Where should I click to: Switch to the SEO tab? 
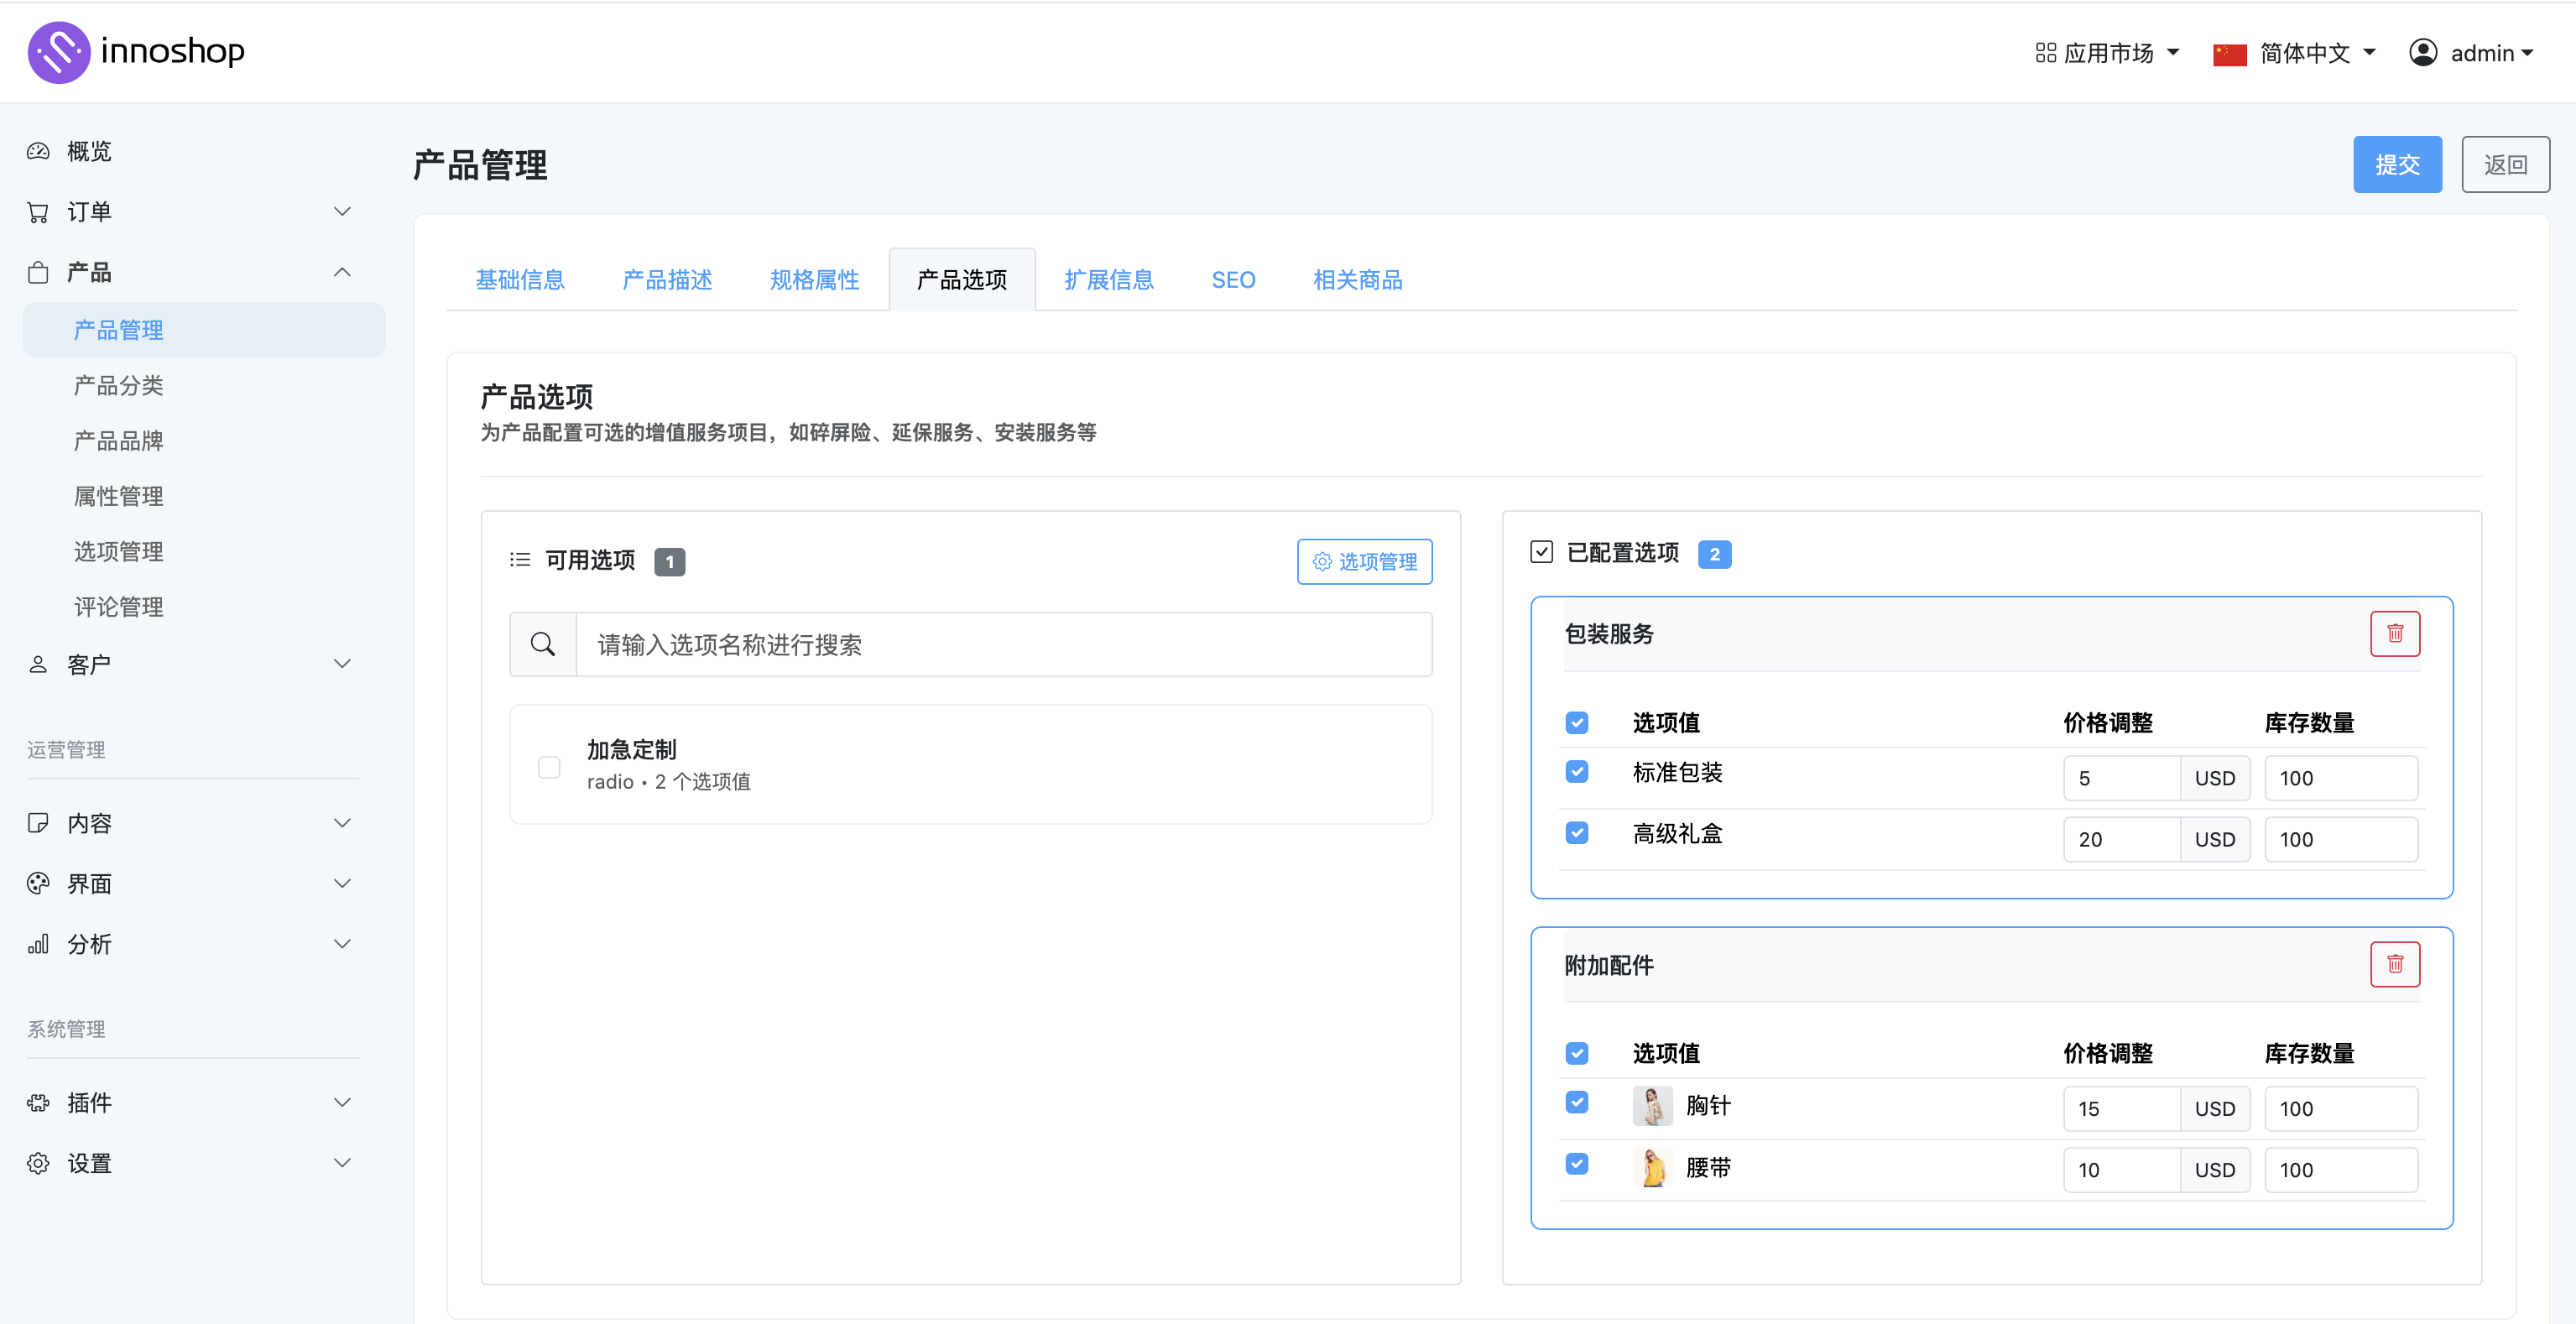[x=1233, y=280]
